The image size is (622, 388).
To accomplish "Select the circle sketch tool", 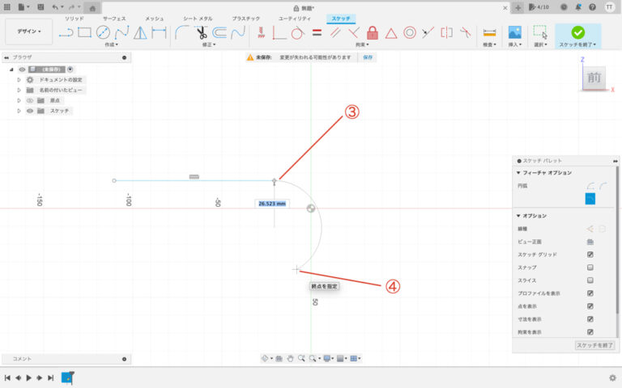I will (x=103, y=32).
